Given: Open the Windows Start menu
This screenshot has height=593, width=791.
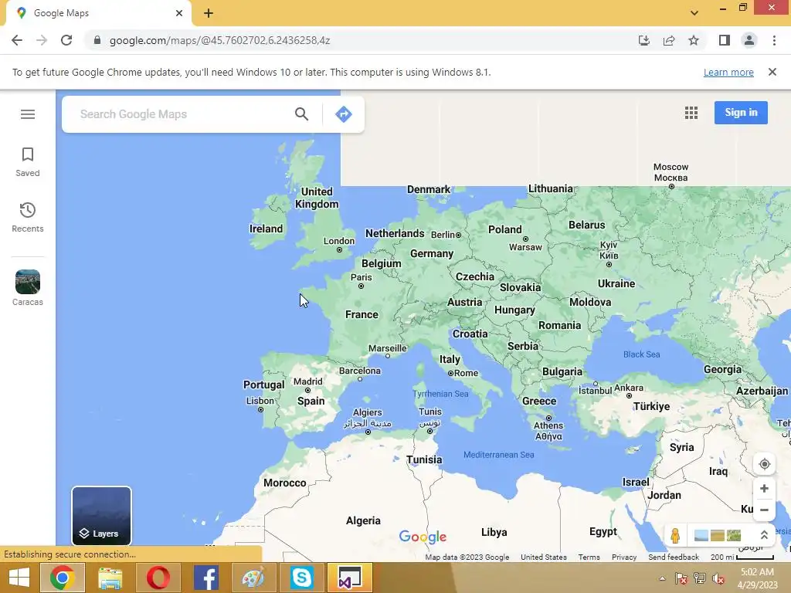Looking at the screenshot, I should coord(19,578).
